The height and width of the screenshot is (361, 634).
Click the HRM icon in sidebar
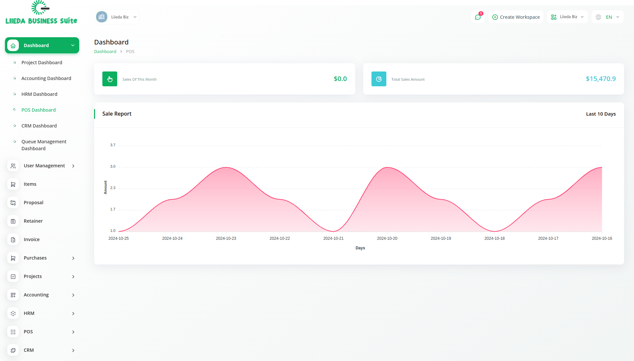(x=13, y=314)
